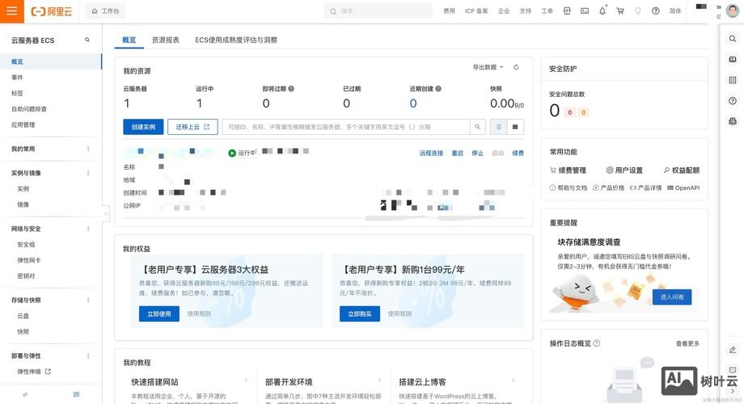Image resolution: width=744 pixels, height=404 pixels.
Task: Open 工单 in the top menu
Action: pyautogui.click(x=547, y=11)
